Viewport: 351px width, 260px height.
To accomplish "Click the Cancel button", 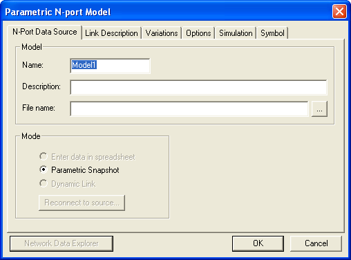I will pos(316,243).
